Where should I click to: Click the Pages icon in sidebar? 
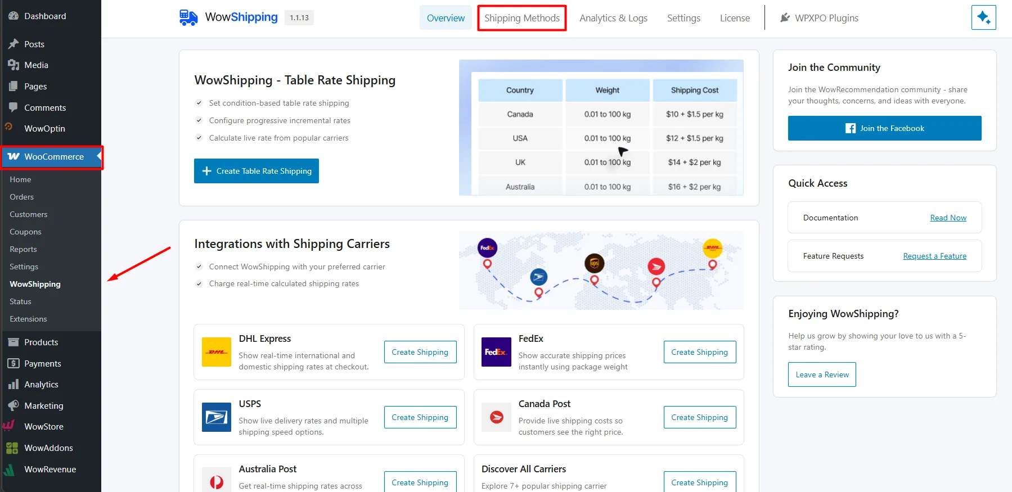pyautogui.click(x=14, y=87)
